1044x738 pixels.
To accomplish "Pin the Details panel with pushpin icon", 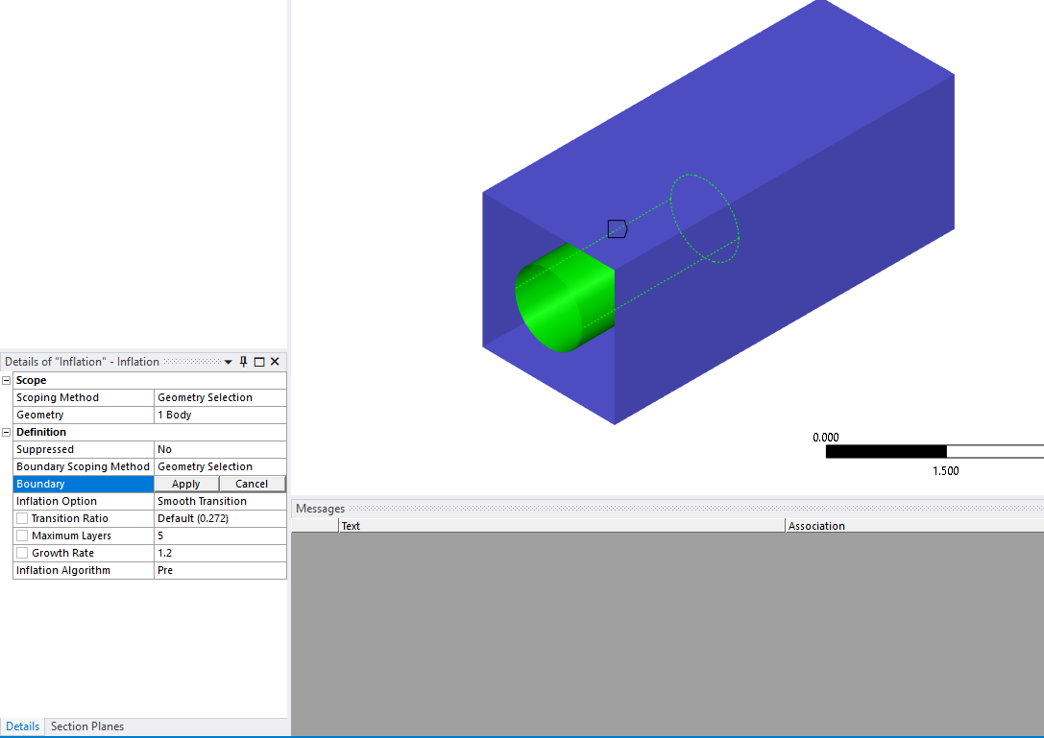I will point(244,362).
